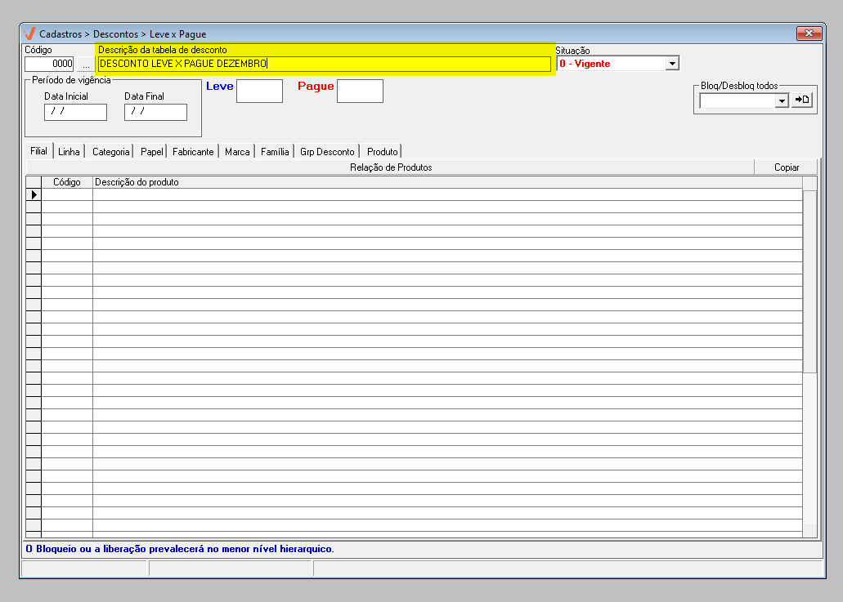Click the first row product description cell
843x602 pixels.
[x=448, y=194]
